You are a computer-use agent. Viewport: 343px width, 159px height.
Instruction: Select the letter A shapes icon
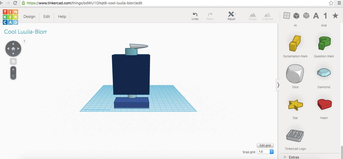[316, 16]
